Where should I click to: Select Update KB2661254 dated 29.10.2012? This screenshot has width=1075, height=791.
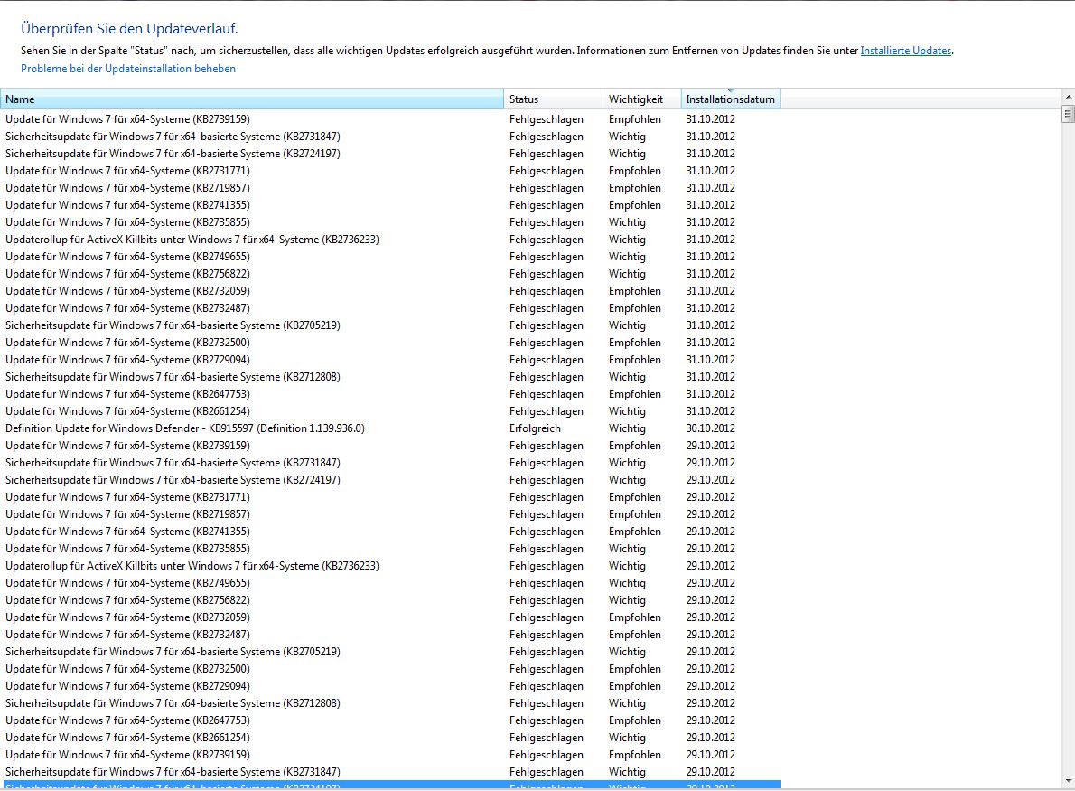pos(390,738)
